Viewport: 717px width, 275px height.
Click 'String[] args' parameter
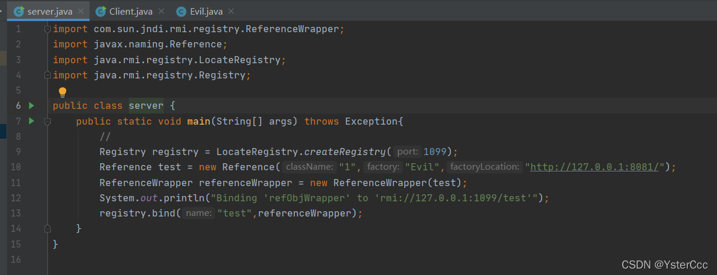[254, 121]
